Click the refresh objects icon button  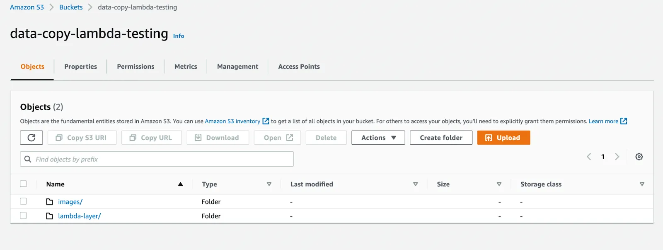pos(31,138)
